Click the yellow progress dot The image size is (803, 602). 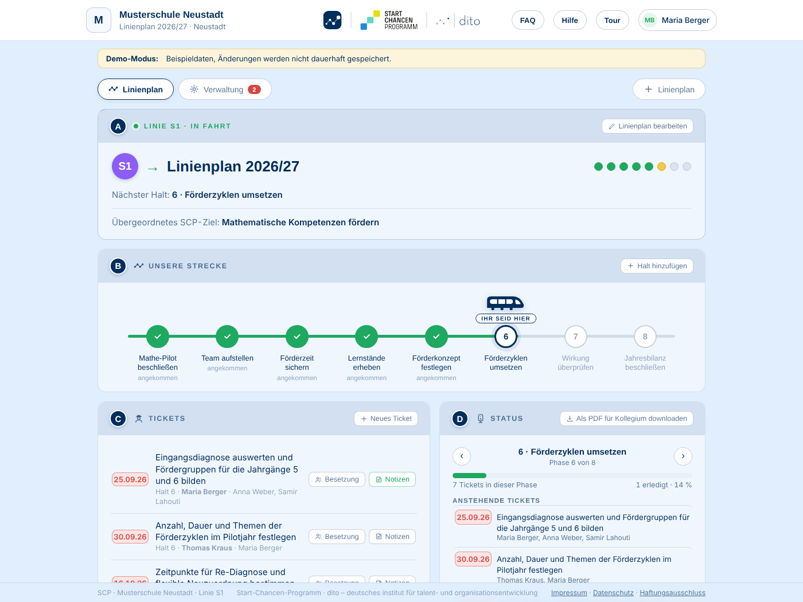(661, 166)
